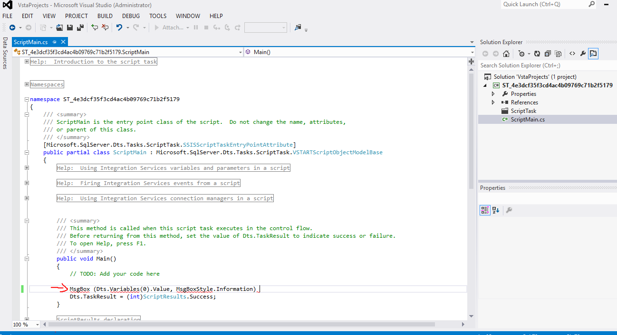Click Collapse All icon in Solution Explorer
This screenshot has width=617, height=335.
click(x=548, y=54)
